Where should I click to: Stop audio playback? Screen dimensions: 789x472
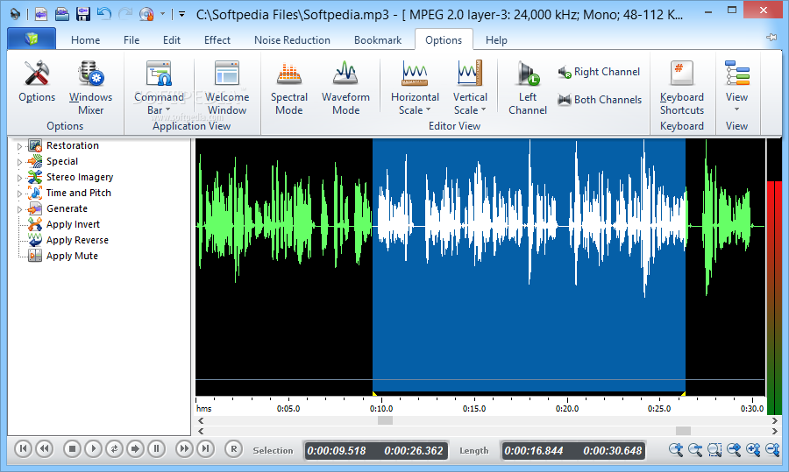72,449
